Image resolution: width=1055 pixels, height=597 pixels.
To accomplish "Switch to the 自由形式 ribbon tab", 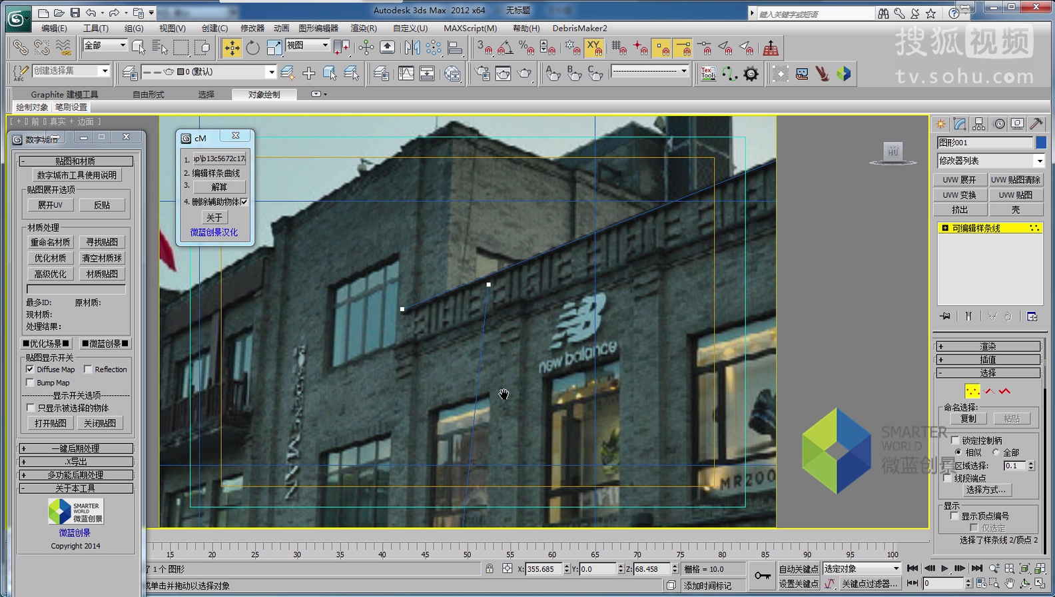I will pyautogui.click(x=148, y=95).
